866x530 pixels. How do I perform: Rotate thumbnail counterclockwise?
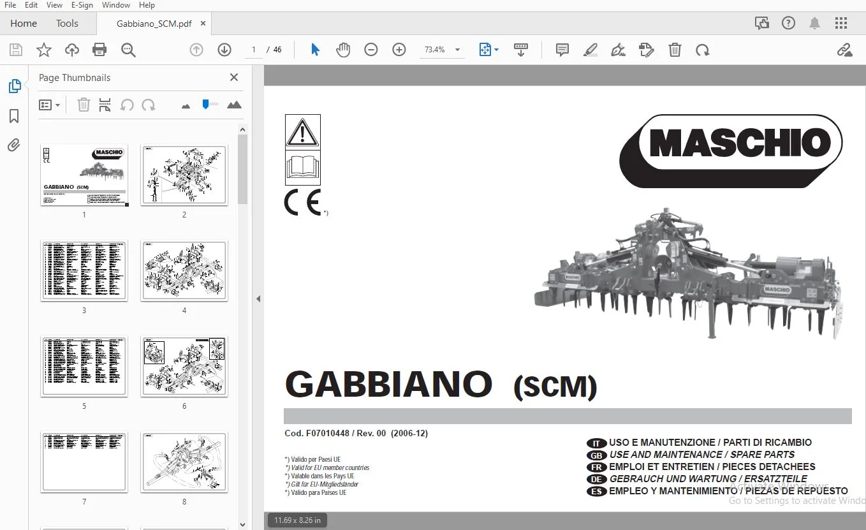pyautogui.click(x=127, y=105)
